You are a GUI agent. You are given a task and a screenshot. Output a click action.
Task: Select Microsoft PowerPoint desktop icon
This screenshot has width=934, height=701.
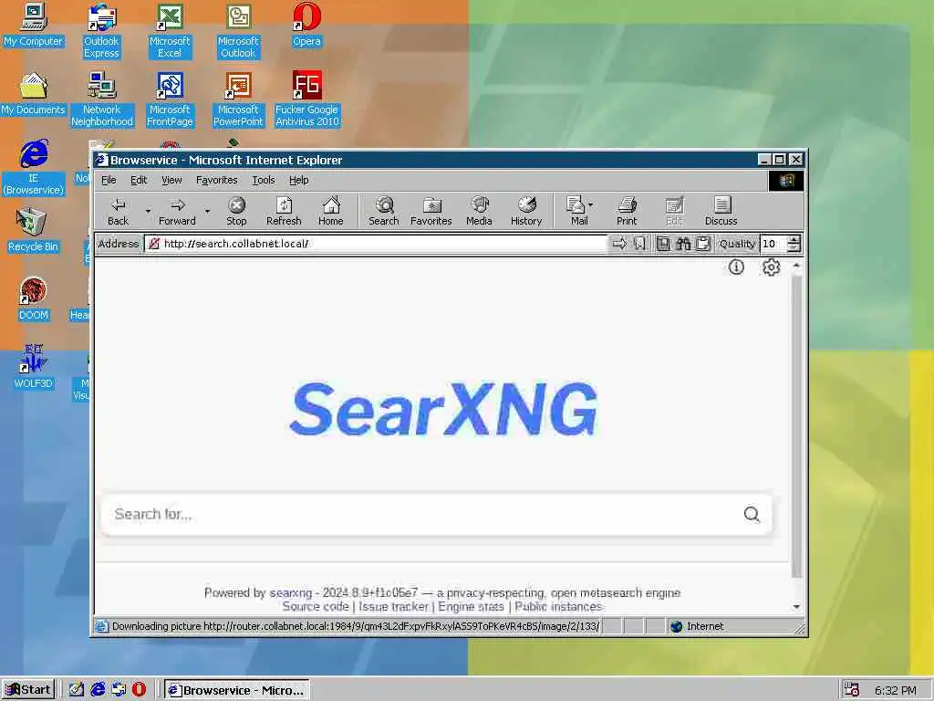tap(238, 99)
